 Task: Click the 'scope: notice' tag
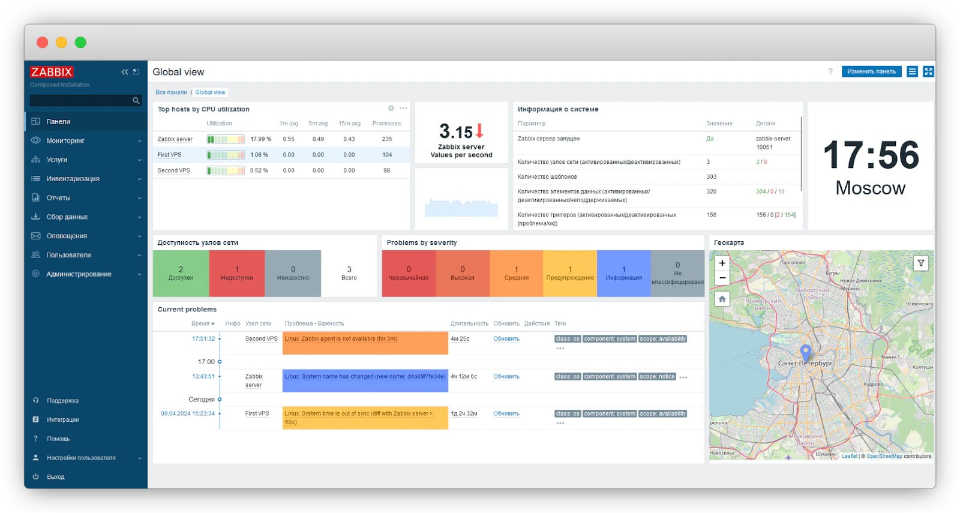658,377
